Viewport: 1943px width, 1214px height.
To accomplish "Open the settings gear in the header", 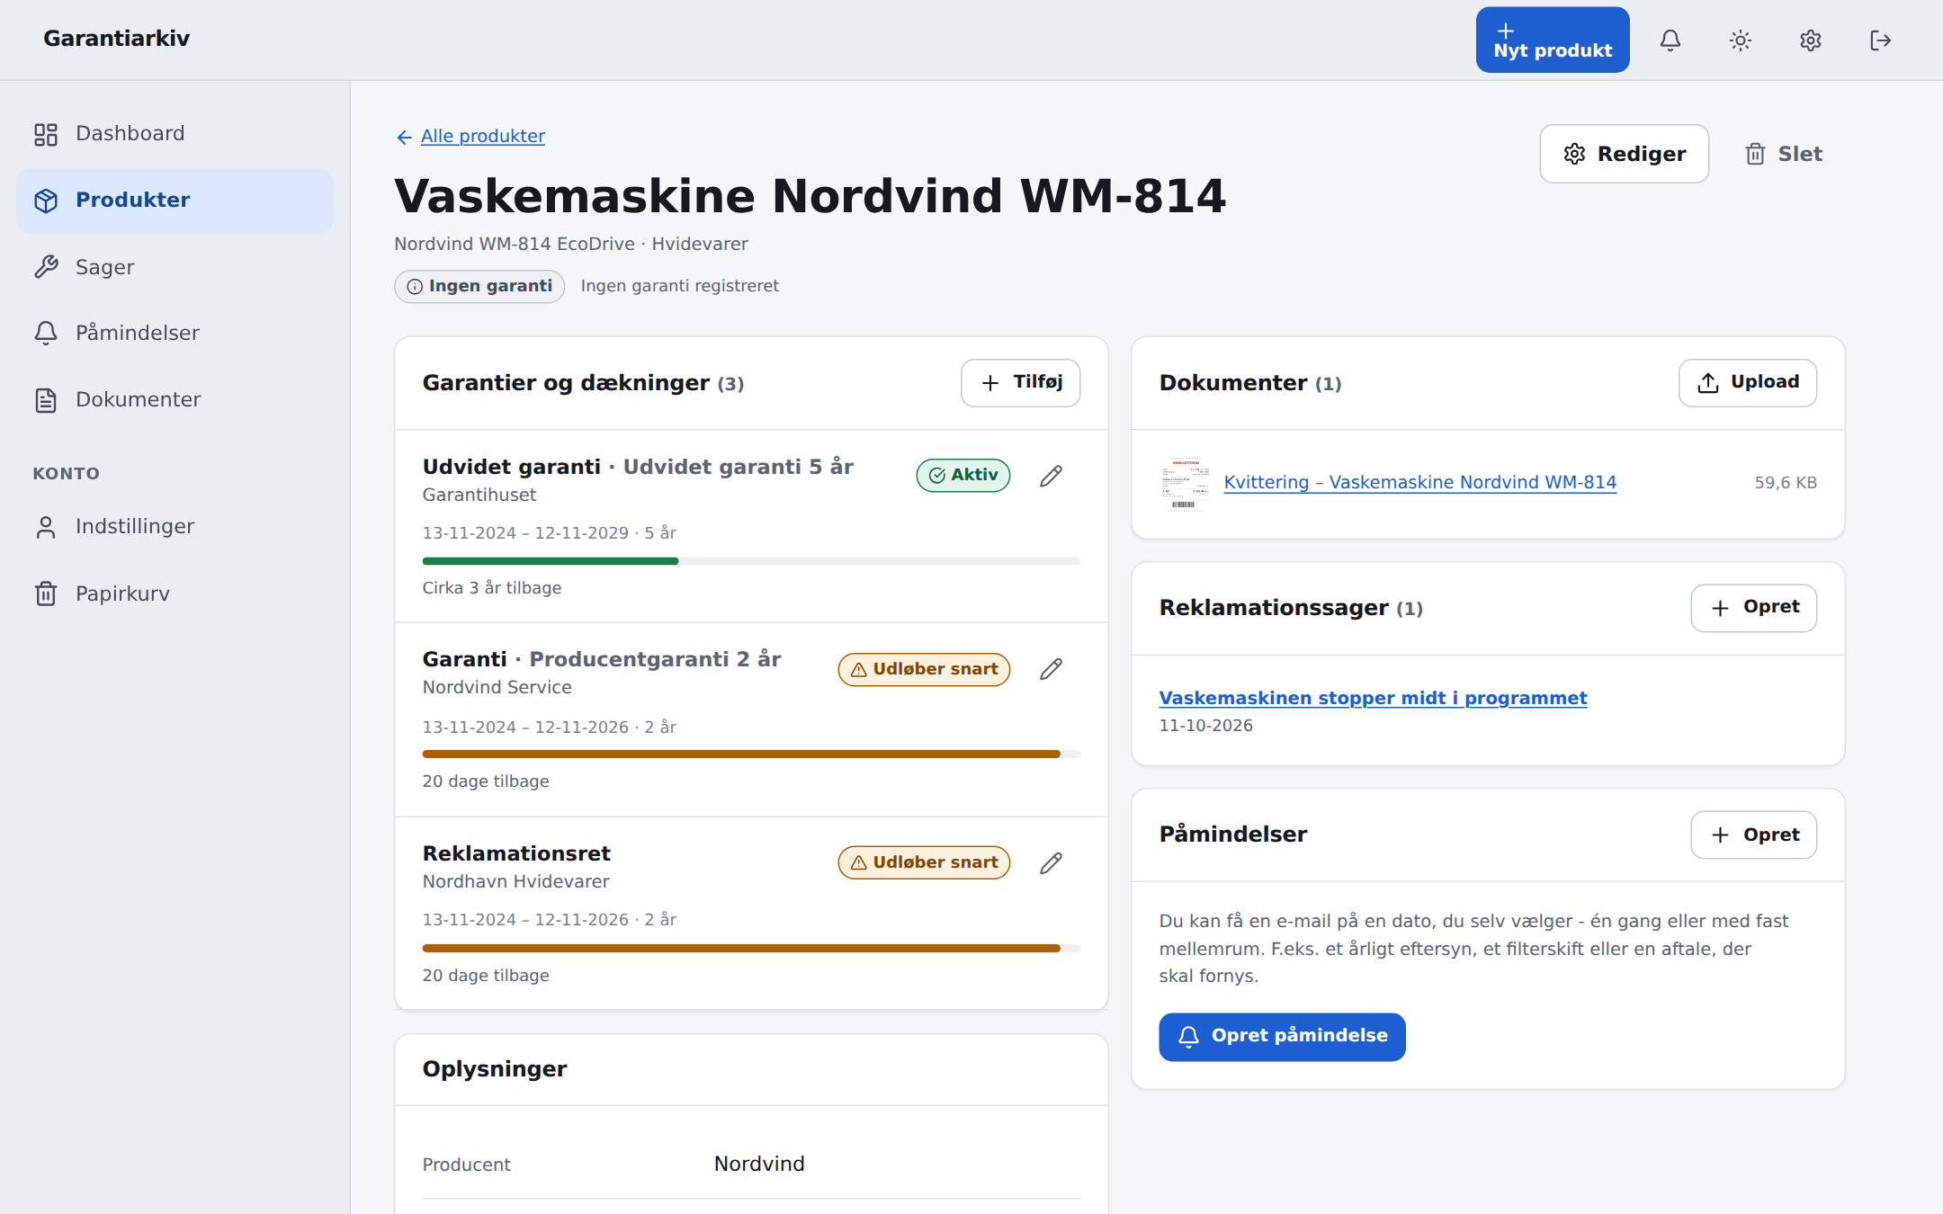I will tap(1811, 40).
